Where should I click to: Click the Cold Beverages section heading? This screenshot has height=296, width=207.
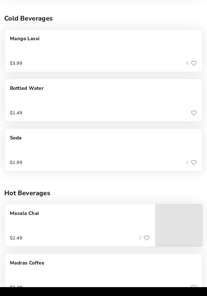click(28, 18)
